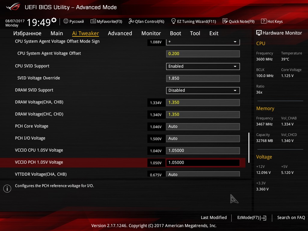Click the 1.046V PCH Core reading
This screenshot has height=231, width=308.
click(156, 127)
